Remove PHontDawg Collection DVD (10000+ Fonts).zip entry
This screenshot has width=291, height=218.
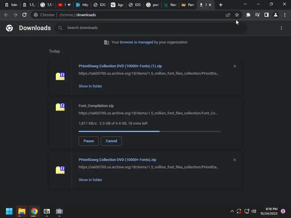coord(235,160)
